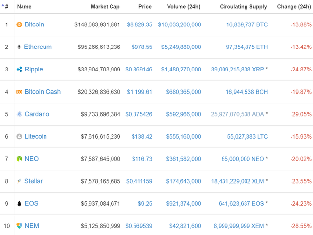Sort by the Change (24h) column header
The image size is (313, 235).
coord(294,7)
